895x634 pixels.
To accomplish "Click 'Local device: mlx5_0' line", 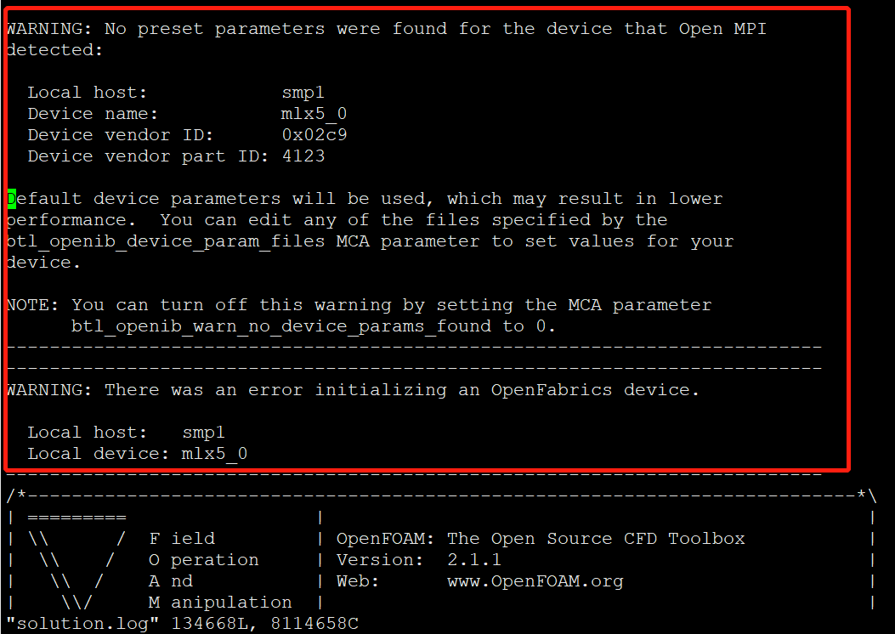I will (x=138, y=454).
